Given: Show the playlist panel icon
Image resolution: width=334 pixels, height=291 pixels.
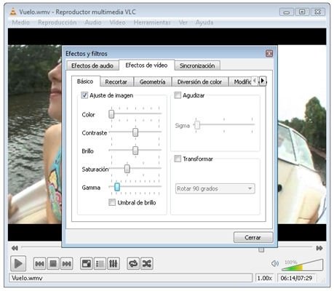Looking at the screenshot, I should [100, 263].
